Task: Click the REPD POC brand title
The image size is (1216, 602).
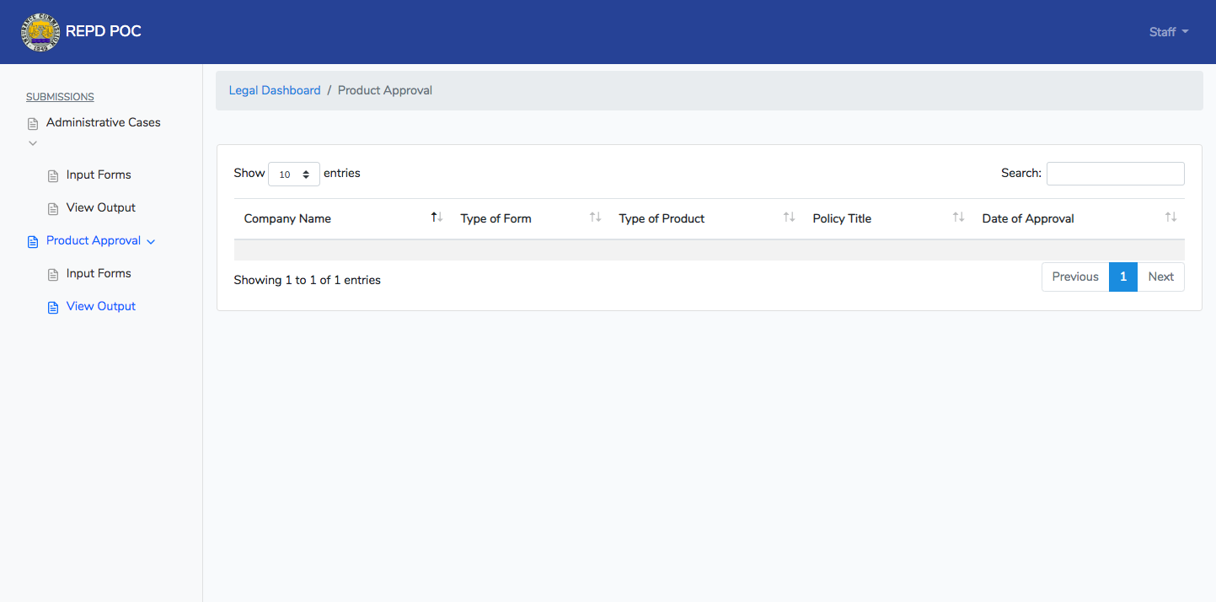Action: 104,32
